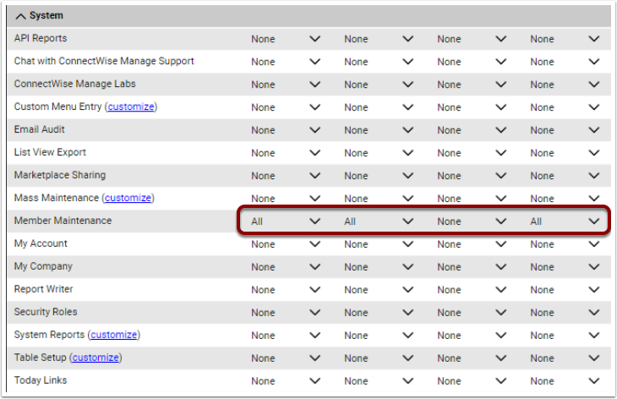617x399 pixels.
Task: Open the customize link for Table Setup
Action: [x=96, y=358]
